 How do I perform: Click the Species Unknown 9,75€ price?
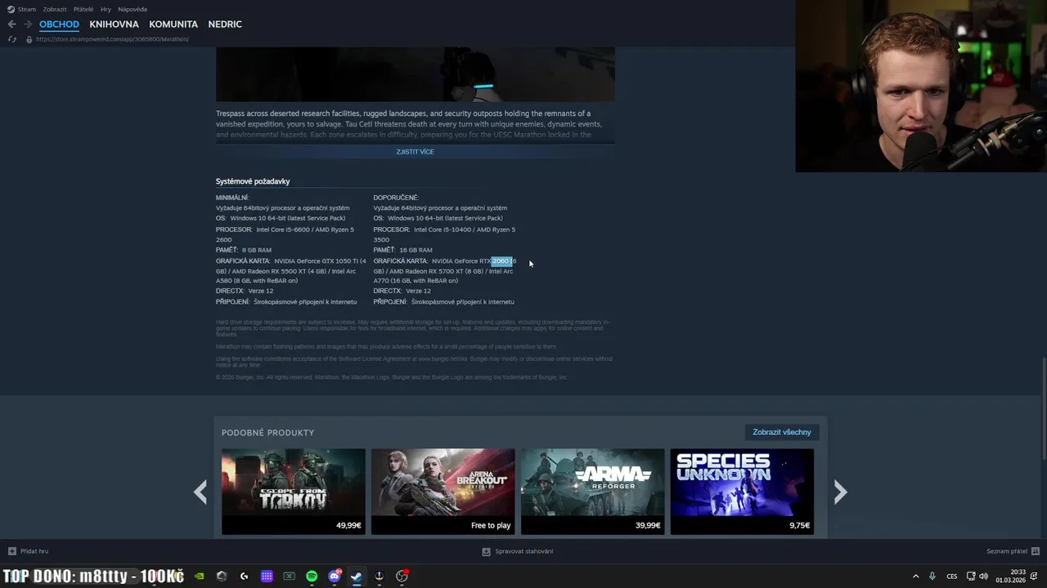coord(799,525)
